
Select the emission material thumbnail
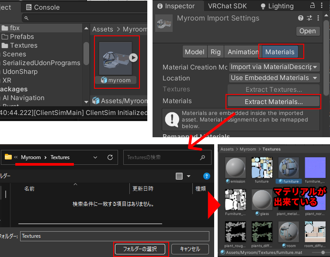[x=236, y=168]
